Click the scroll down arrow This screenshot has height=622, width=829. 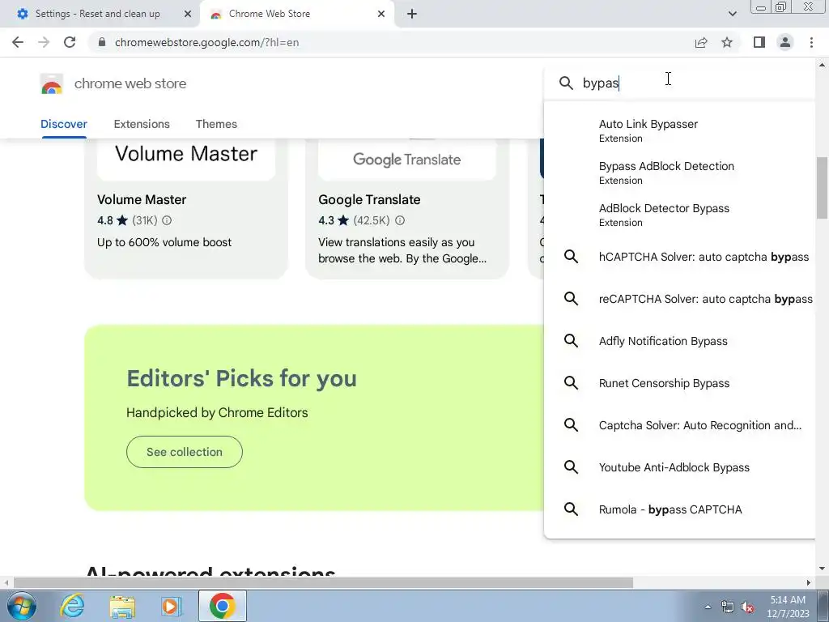click(x=822, y=569)
